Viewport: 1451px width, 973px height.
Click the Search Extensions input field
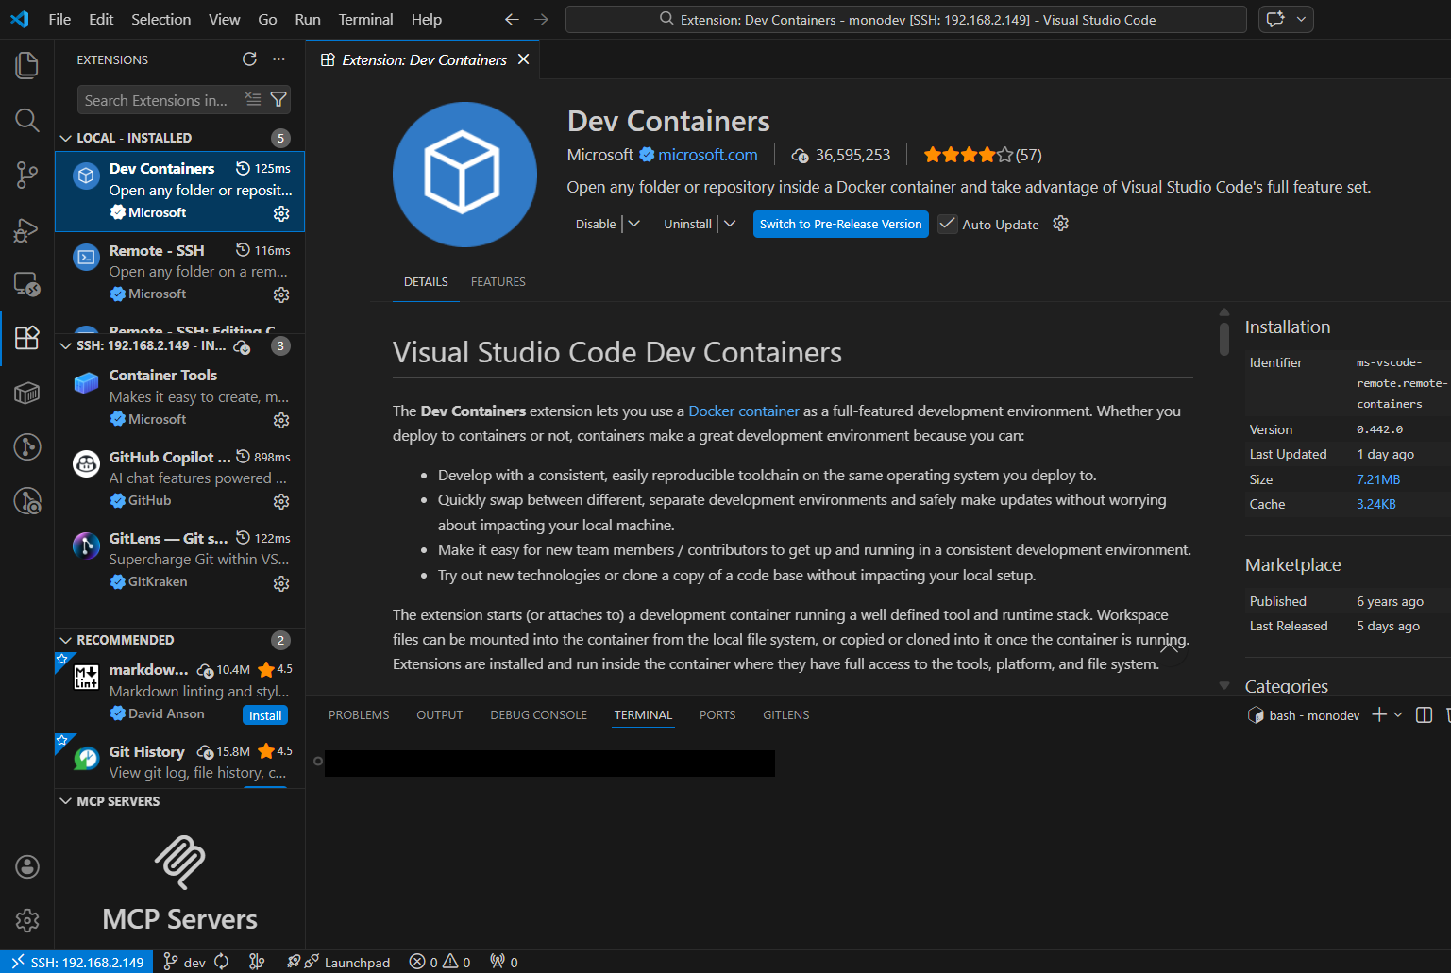(x=159, y=100)
